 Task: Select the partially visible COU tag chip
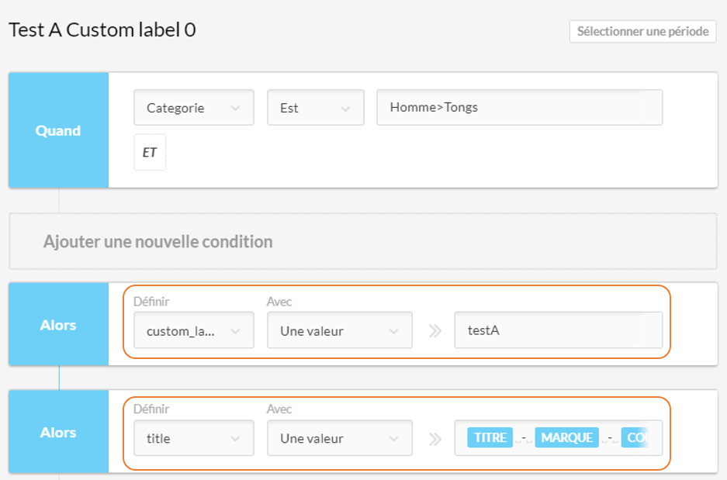(635, 438)
